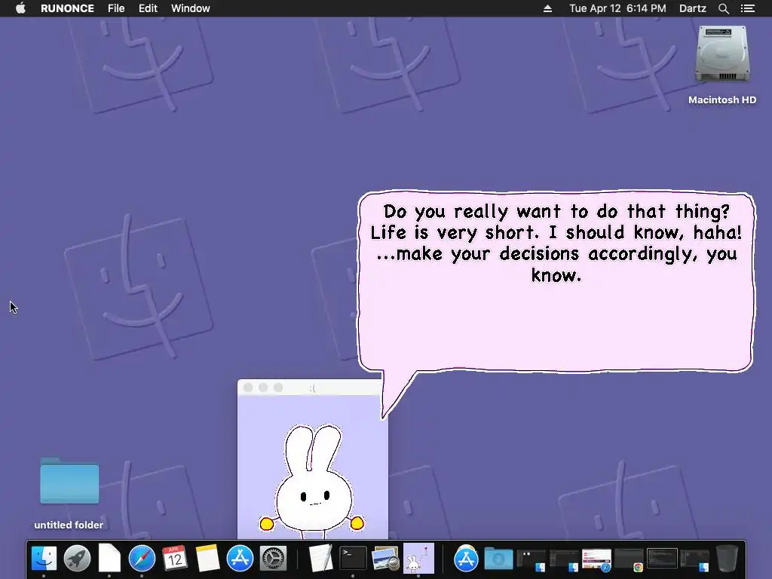
Task: Open Notification Center list icon
Action: point(748,8)
